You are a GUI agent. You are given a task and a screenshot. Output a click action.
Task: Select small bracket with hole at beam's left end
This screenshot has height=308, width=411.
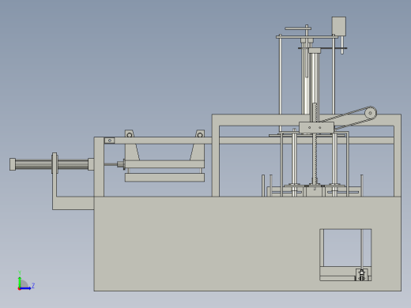click(109, 141)
